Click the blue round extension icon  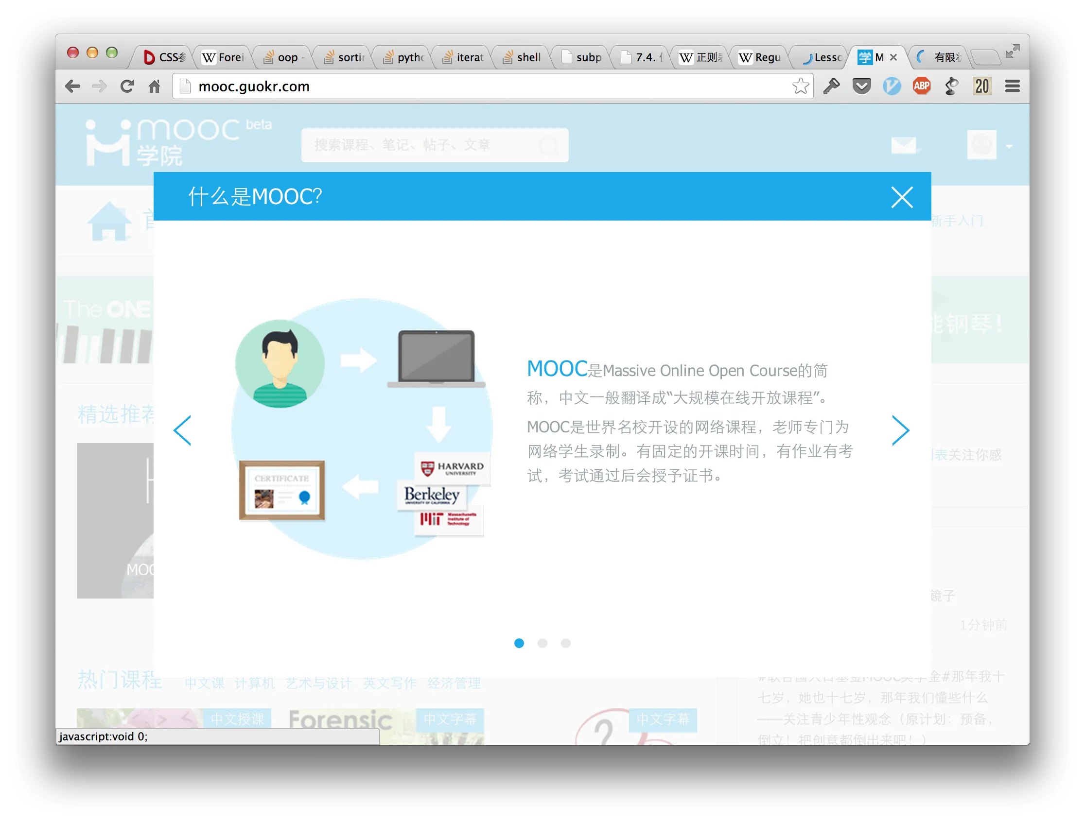coord(892,86)
